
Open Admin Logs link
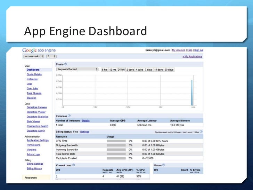(33, 154)
